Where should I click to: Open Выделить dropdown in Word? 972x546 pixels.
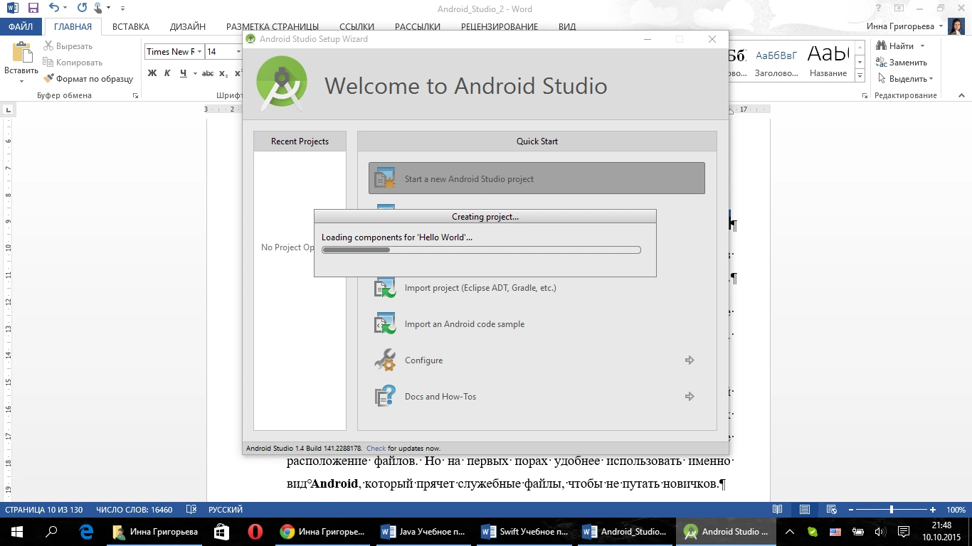[x=907, y=79]
